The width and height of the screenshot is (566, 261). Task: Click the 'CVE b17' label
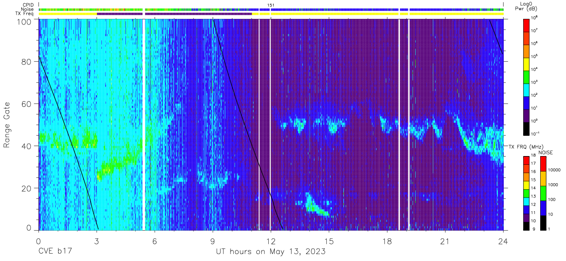click(x=54, y=252)
